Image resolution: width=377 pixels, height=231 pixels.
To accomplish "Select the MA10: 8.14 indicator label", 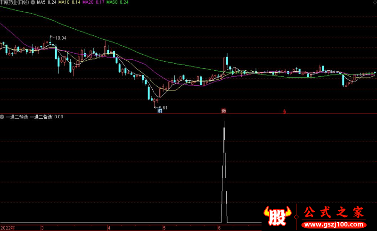I will coord(69,2).
